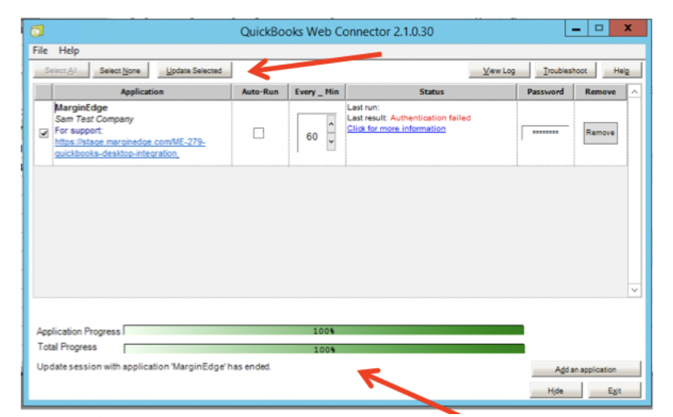Click the Total Progress bar
Image resolution: width=673 pixels, height=417 pixels.
tap(324, 349)
